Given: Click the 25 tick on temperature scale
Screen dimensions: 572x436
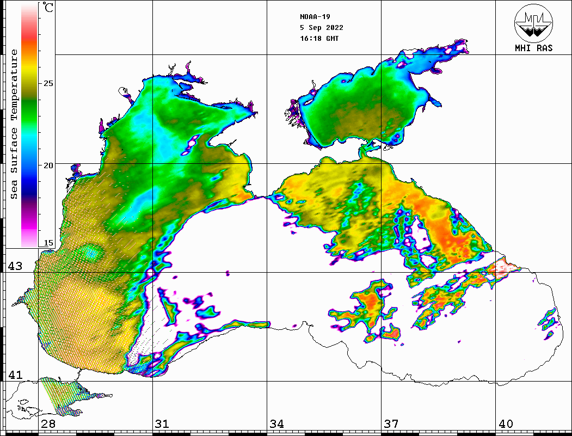Looking at the screenshot, I should click(x=48, y=83).
